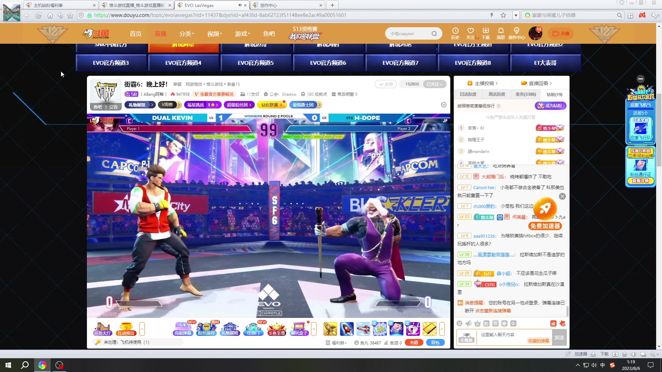Open the 消息 notification bell
Screen dimensions: 662x372
(501, 33)
